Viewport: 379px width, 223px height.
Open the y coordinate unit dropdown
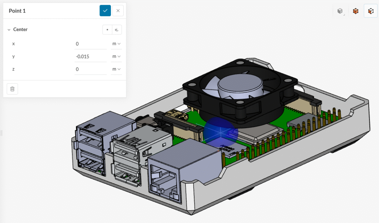116,56
